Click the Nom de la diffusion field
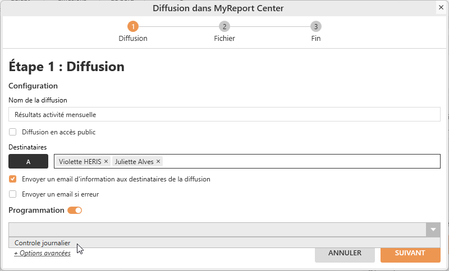The image size is (449, 271). coord(224,114)
